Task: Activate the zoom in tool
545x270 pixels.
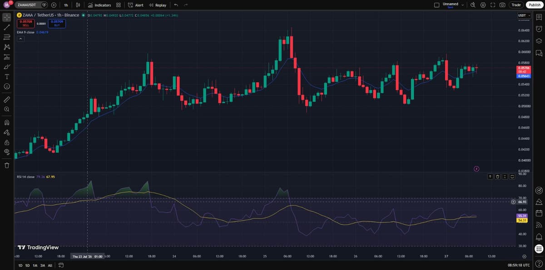Action: pyautogui.click(x=7, y=109)
